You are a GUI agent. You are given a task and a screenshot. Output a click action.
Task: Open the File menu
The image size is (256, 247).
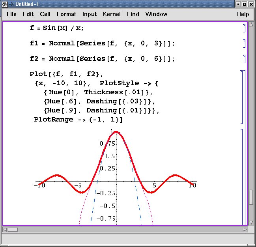(x=12, y=14)
